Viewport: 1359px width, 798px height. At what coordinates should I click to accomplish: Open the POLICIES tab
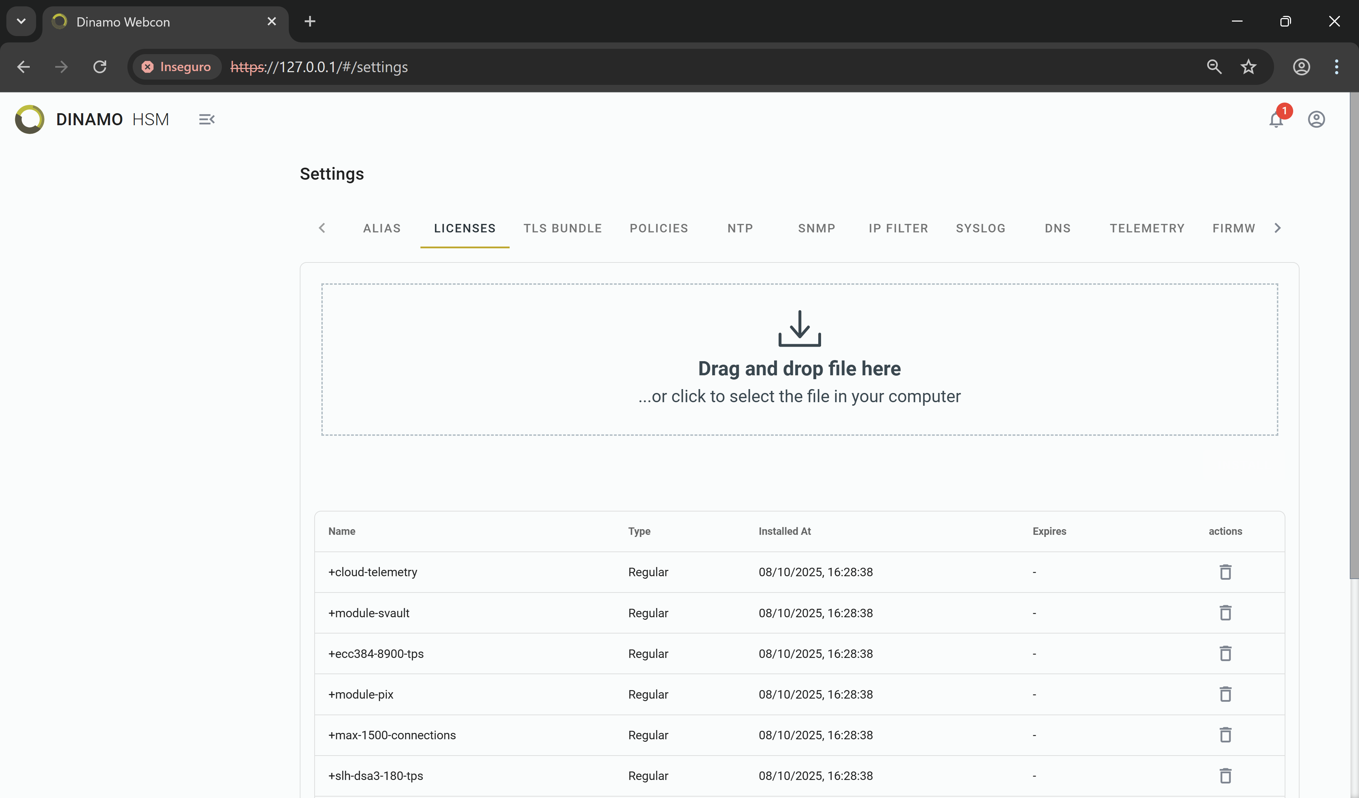click(x=659, y=228)
